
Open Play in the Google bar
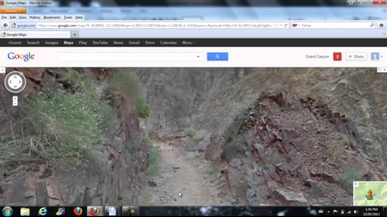(83, 42)
